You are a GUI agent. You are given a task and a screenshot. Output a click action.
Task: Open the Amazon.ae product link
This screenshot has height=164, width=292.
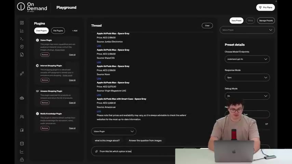[99, 111]
